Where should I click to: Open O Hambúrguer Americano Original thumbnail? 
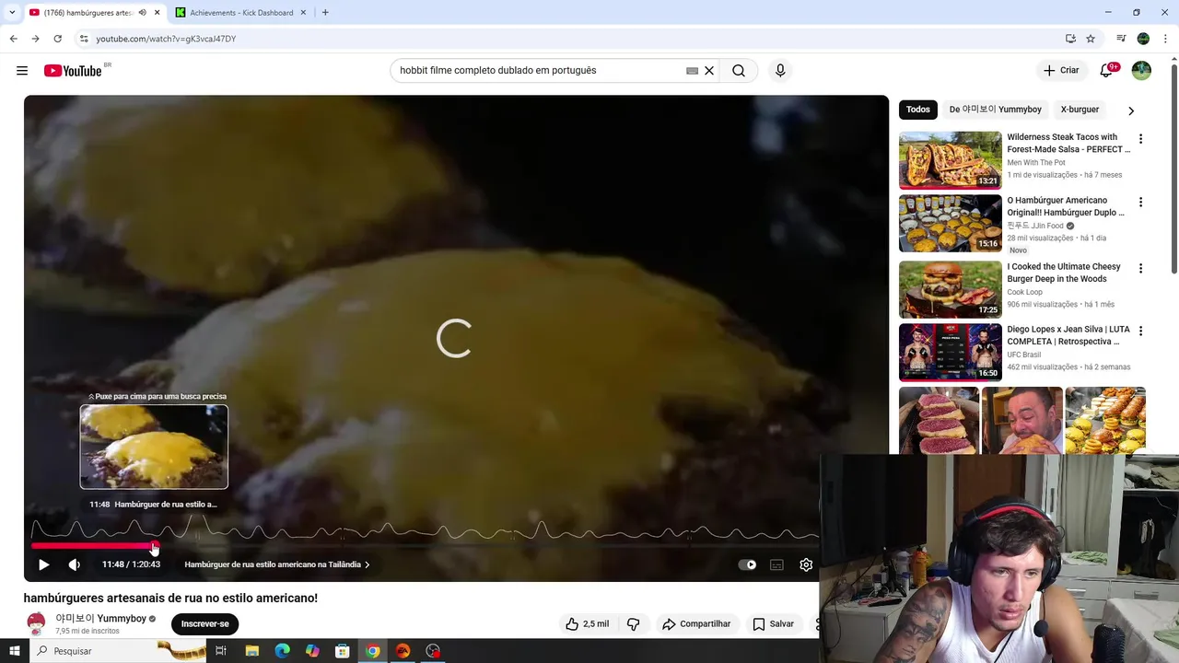pyautogui.click(x=950, y=223)
